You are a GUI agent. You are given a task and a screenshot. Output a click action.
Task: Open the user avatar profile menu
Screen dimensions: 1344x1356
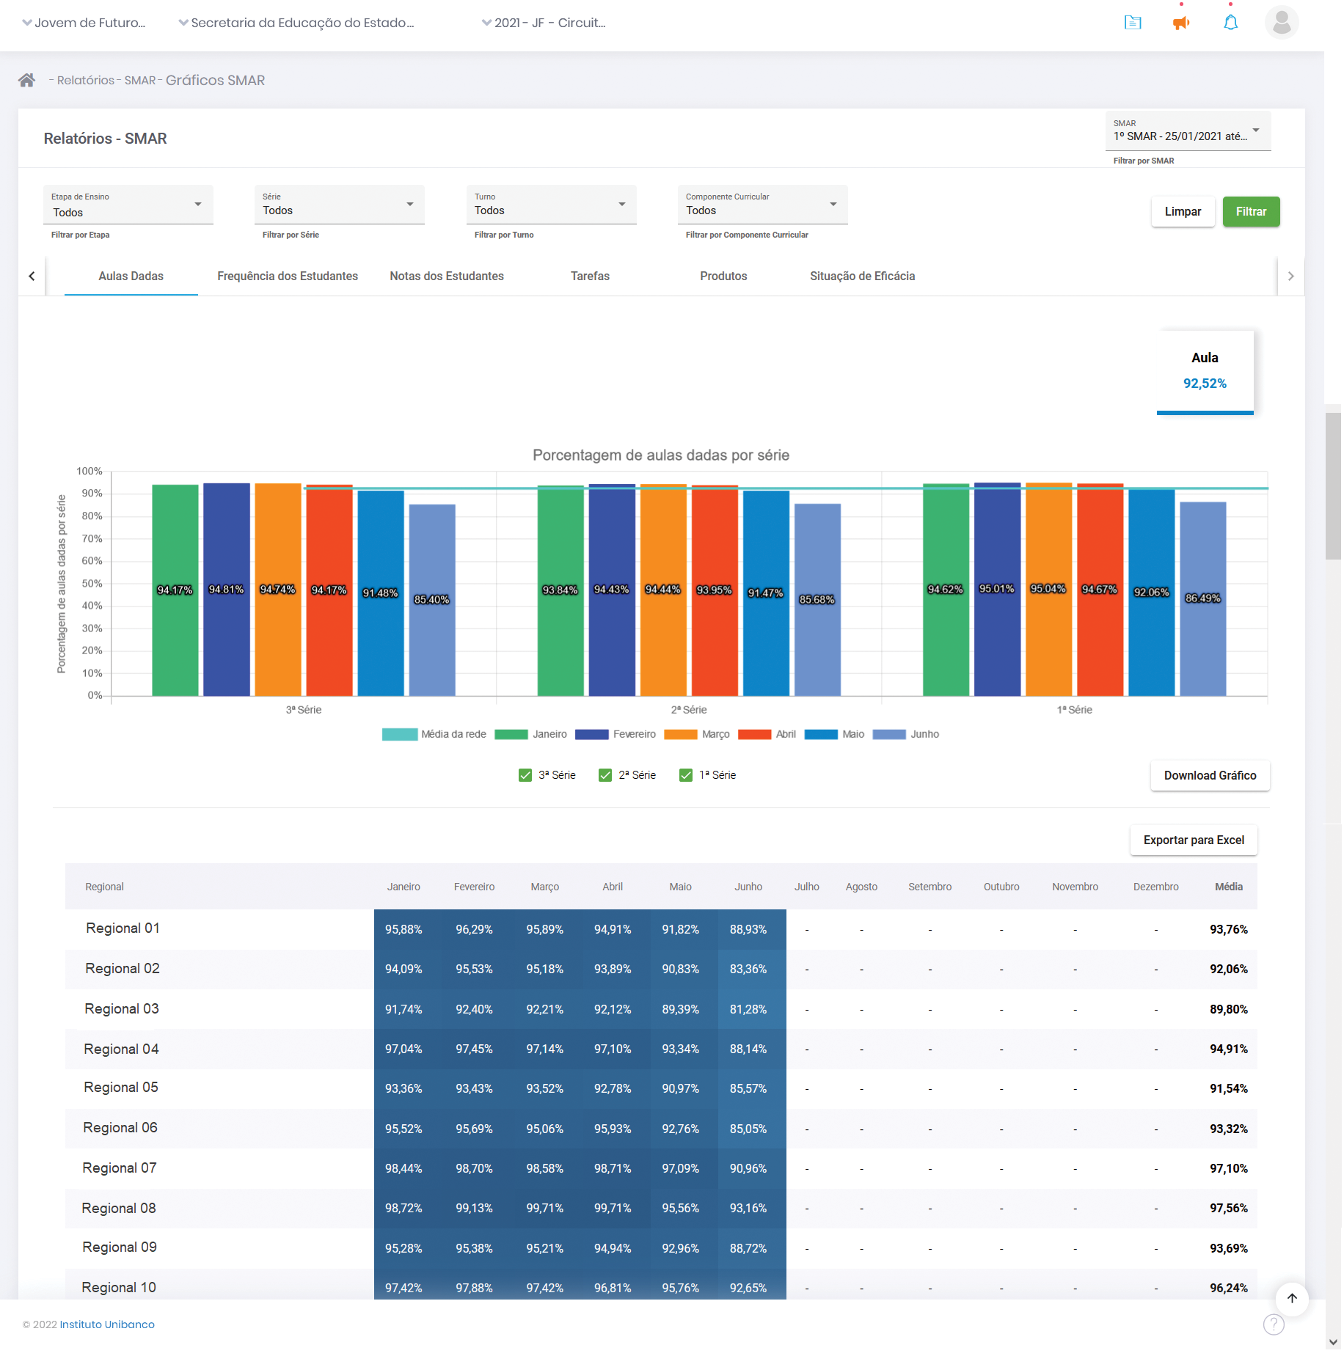coord(1281,22)
